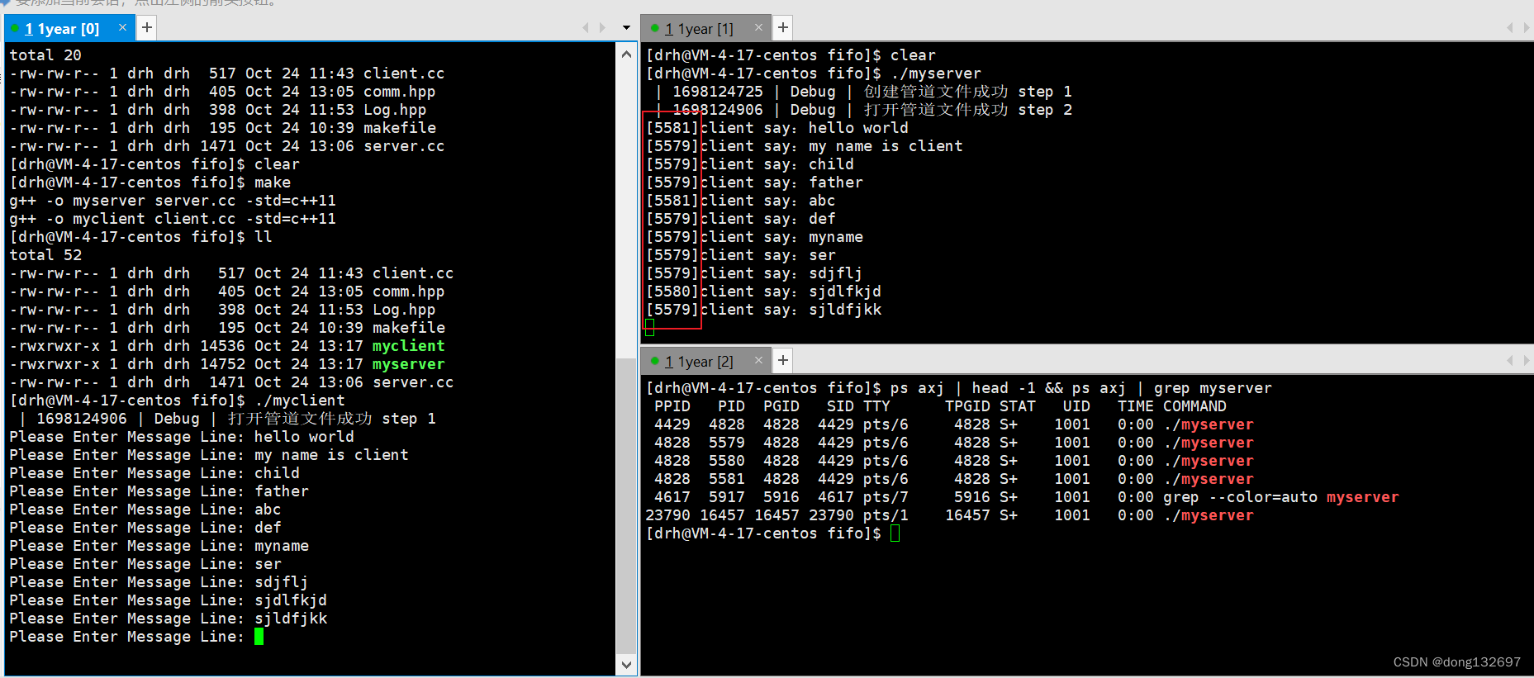This screenshot has height=678, width=1534.
Task: Click 'total 52' line in left terminal
Action: pyautogui.click(x=45, y=255)
